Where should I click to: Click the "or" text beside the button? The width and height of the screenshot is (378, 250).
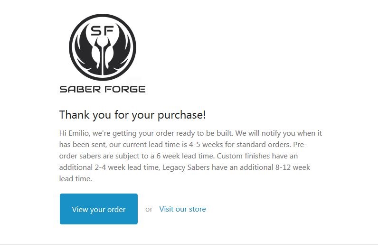pos(149,209)
